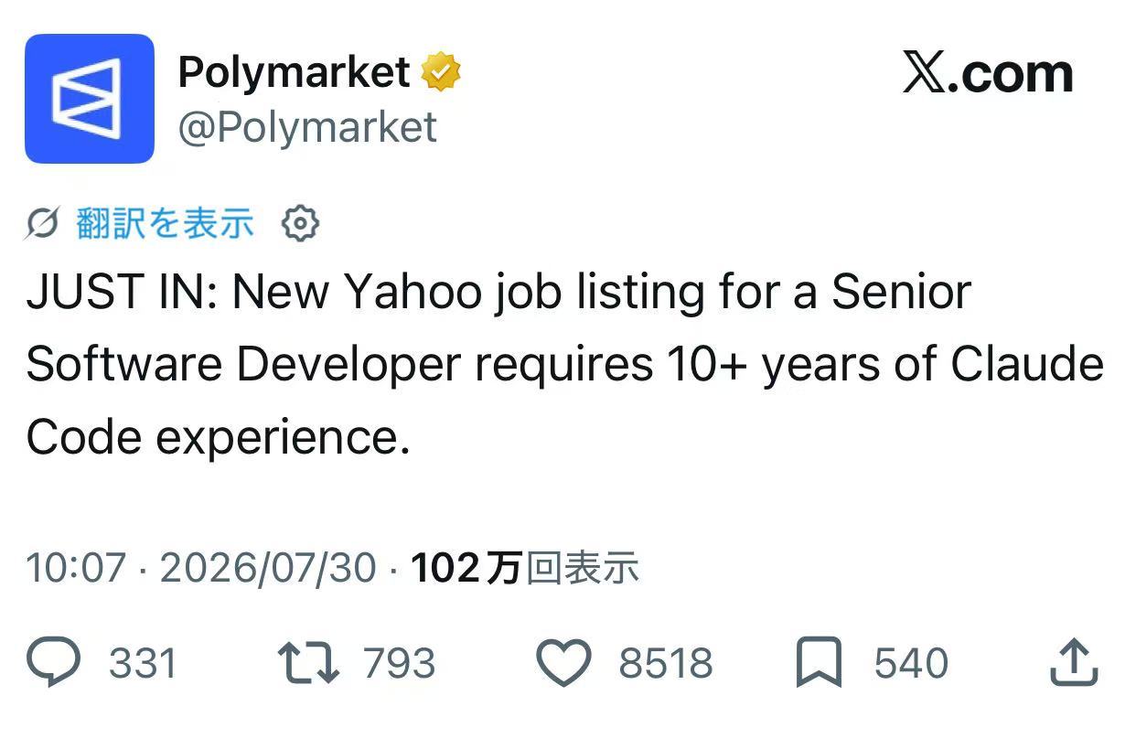Open the @Polymarket handle link
Image resolution: width=1136 pixels, height=749 pixels.
(x=307, y=128)
